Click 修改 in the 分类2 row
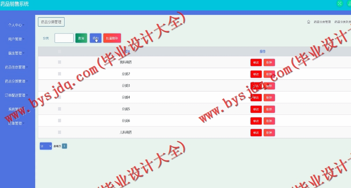The width and height of the screenshot is (351, 188). [x=256, y=74]
